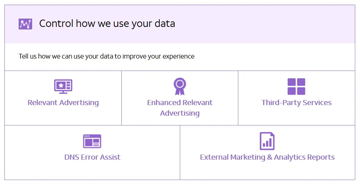Open External Marketing & Analytics Reports link
Viewport: 360px width, 184px height.
click(267, 157)
